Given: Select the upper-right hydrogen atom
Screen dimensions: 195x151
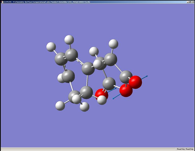Looking at the screenshot, I should click(113, 44).
